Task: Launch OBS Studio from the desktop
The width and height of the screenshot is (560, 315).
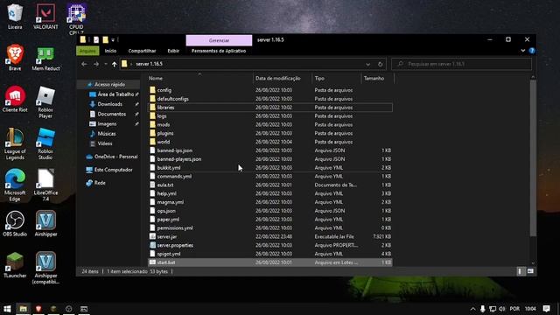Action: click(x=15, y=224)
